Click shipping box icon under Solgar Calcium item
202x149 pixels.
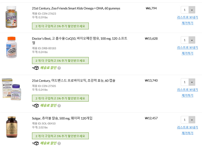[x=36, y=143]
